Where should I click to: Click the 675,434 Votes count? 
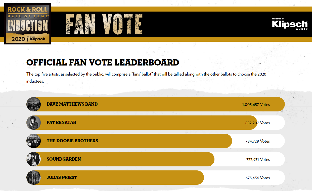tap(257, 178)
